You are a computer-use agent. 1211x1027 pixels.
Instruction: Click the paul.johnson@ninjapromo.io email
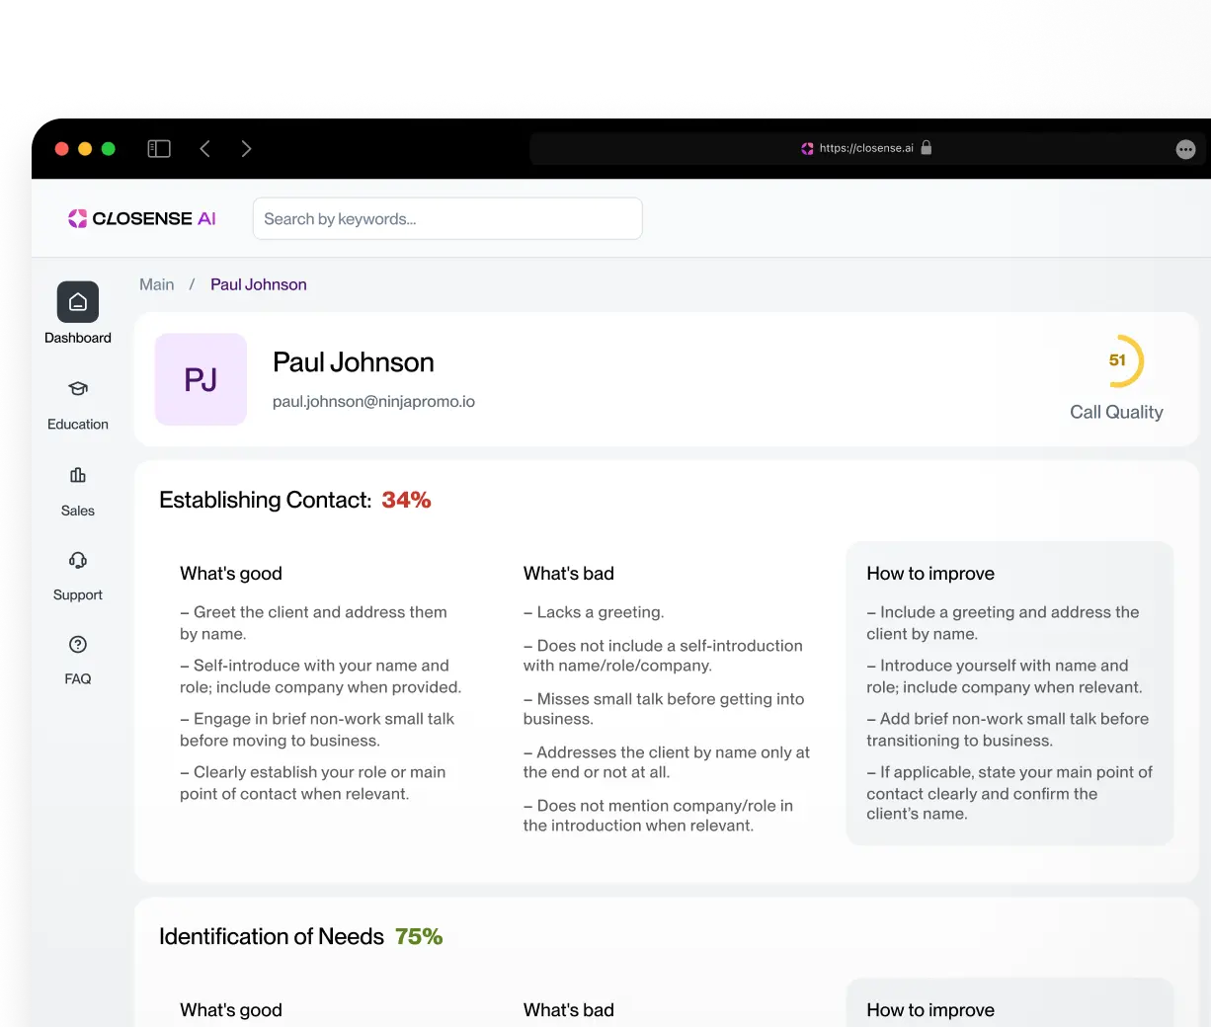tap(373, 402)
